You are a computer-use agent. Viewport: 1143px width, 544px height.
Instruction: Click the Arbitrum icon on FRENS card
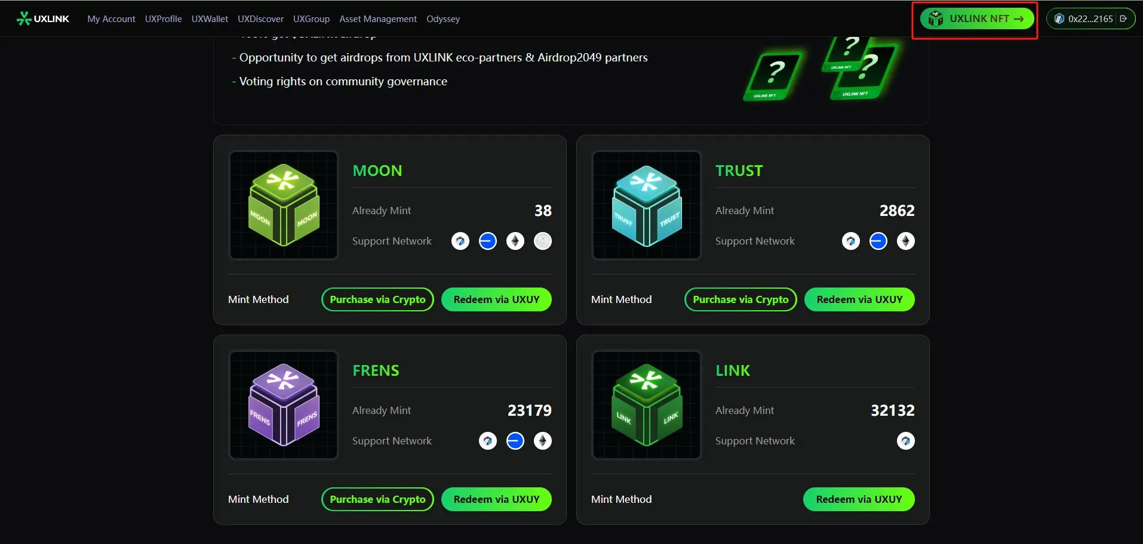(488, 441)
